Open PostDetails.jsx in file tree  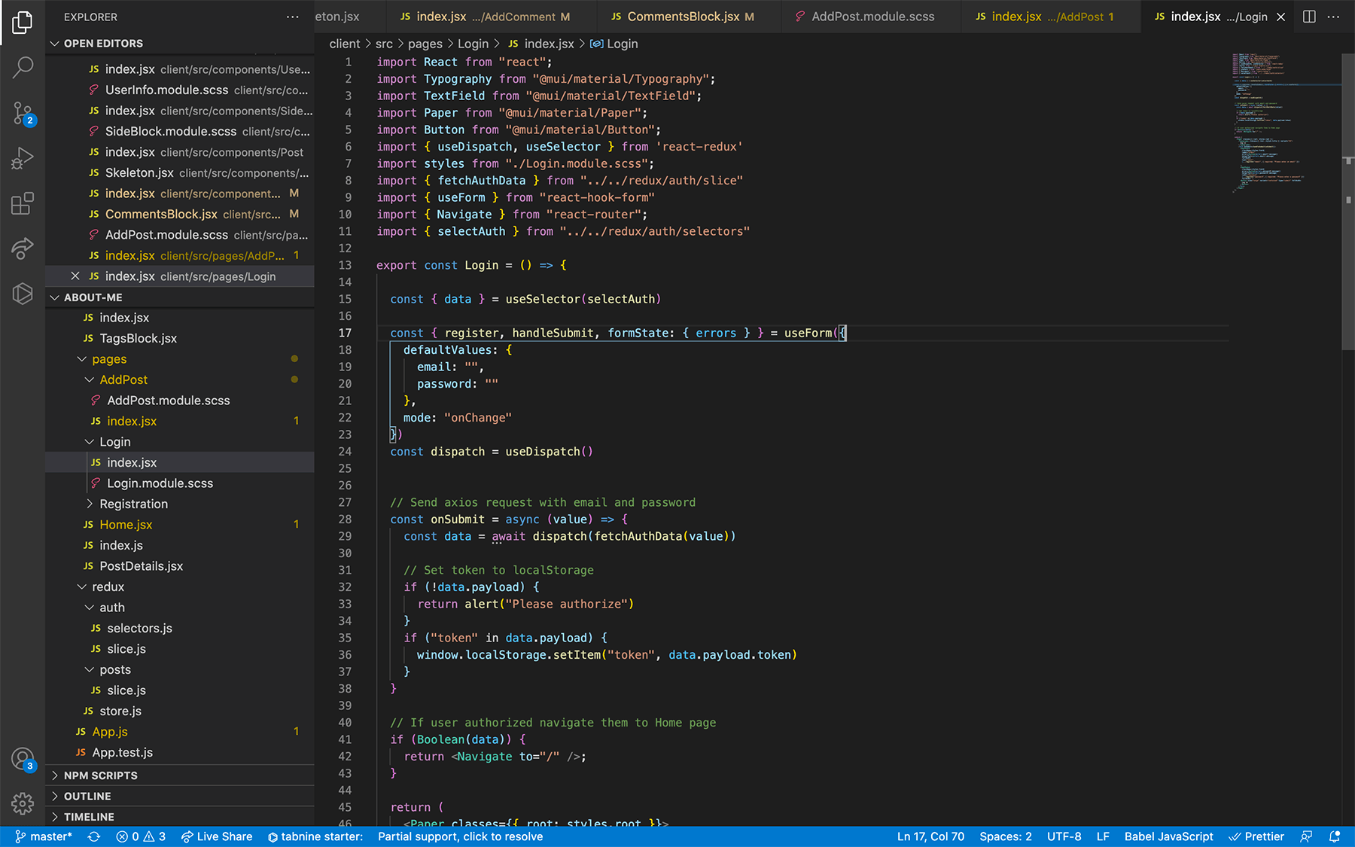(x=180, y=566)
